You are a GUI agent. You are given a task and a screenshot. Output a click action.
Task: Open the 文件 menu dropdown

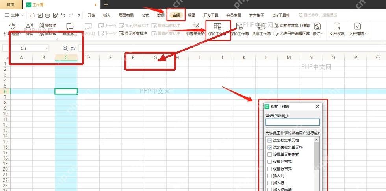[x=15, y=15]
